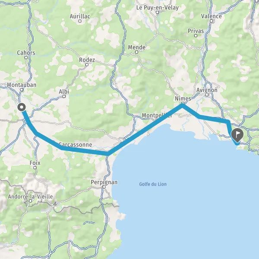
Task: Select the Rodez city marker
Action: click(87, 65)
